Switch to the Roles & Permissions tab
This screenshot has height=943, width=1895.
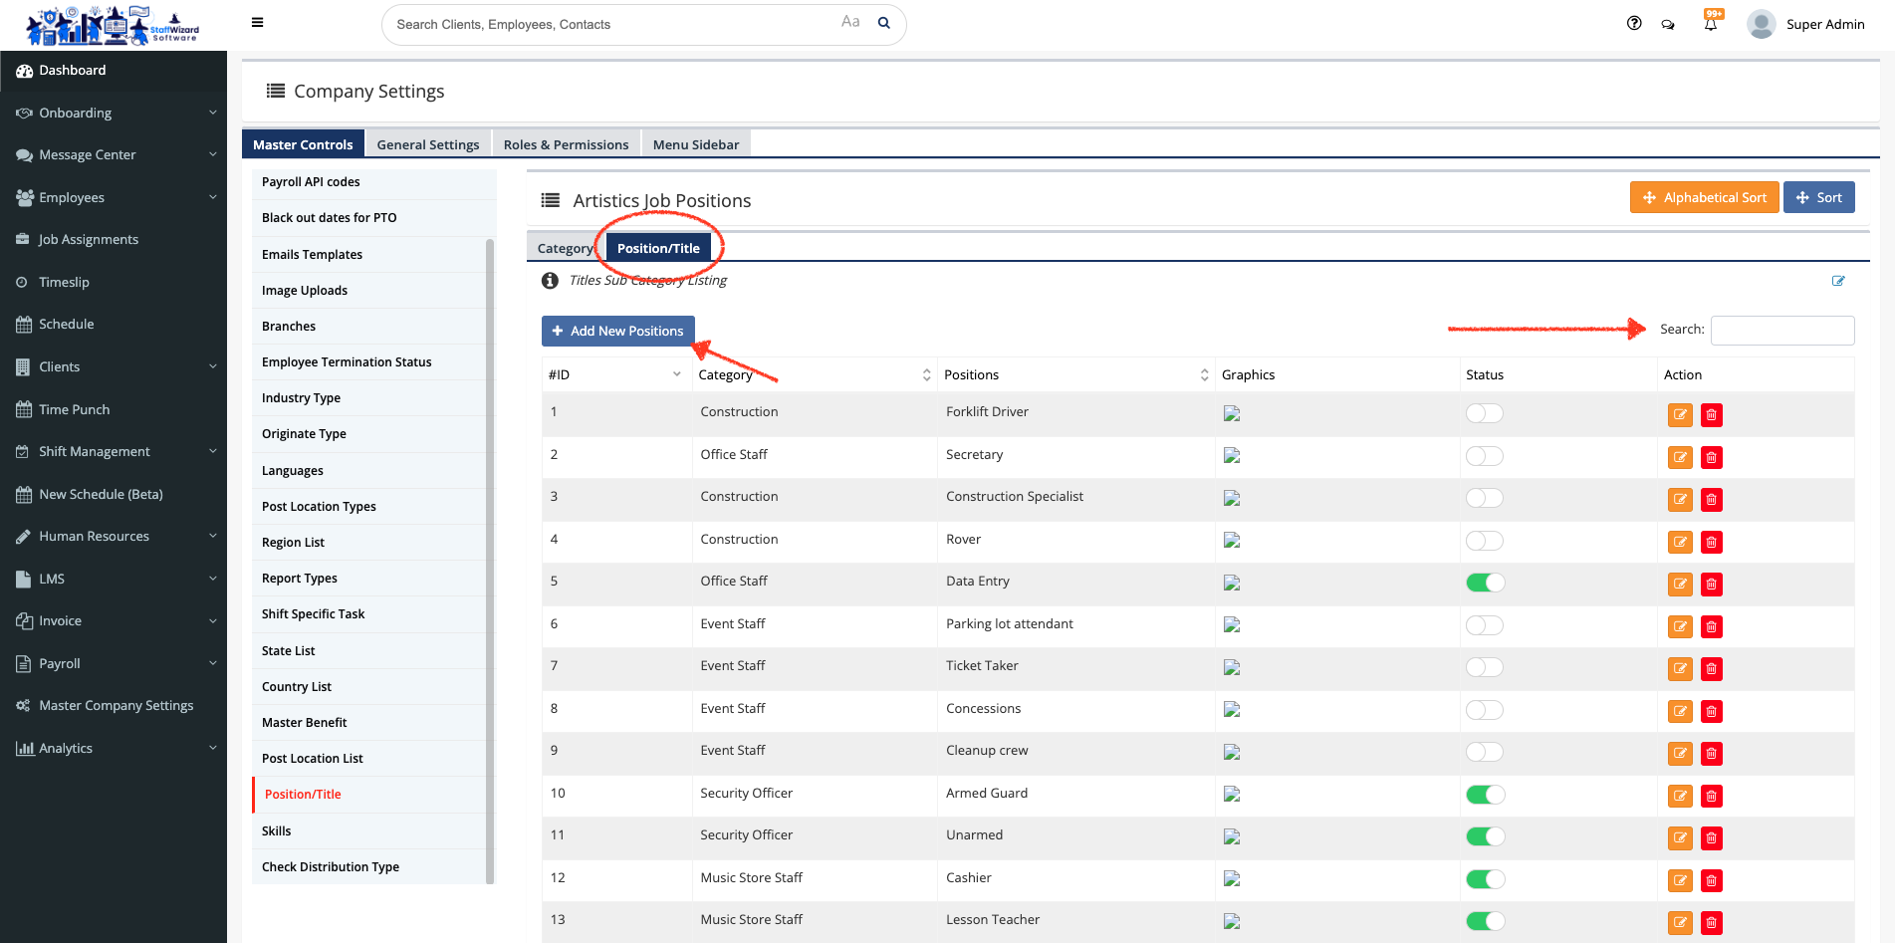566,144
